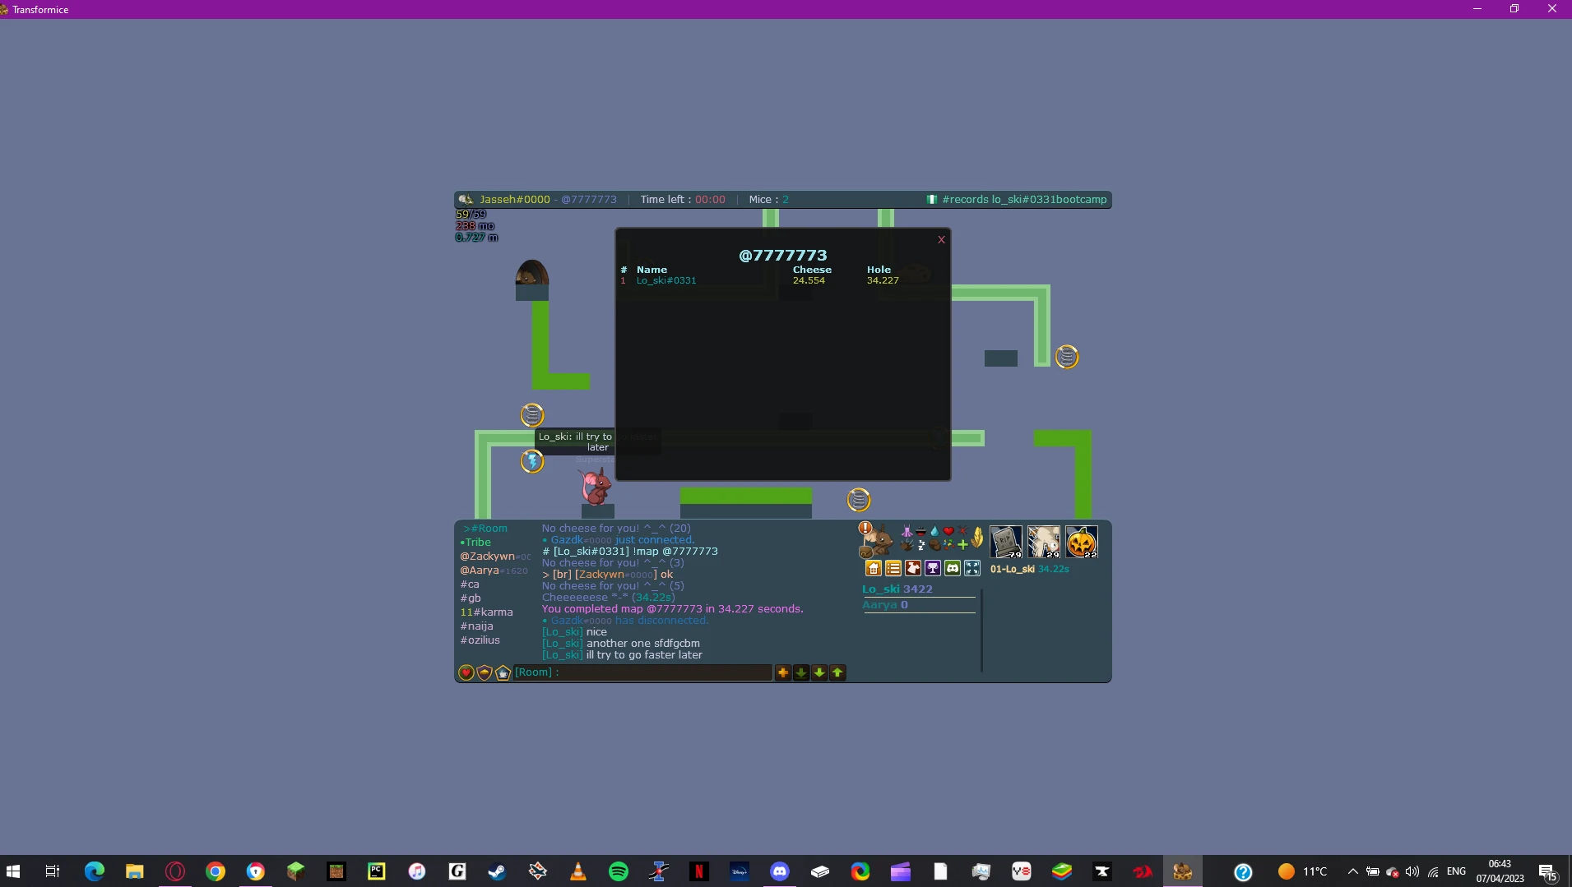Viewport: 1572px width, 887px height.
Task: Click the @7777773 map code in title bar
Action: click(x=589, y=200)
